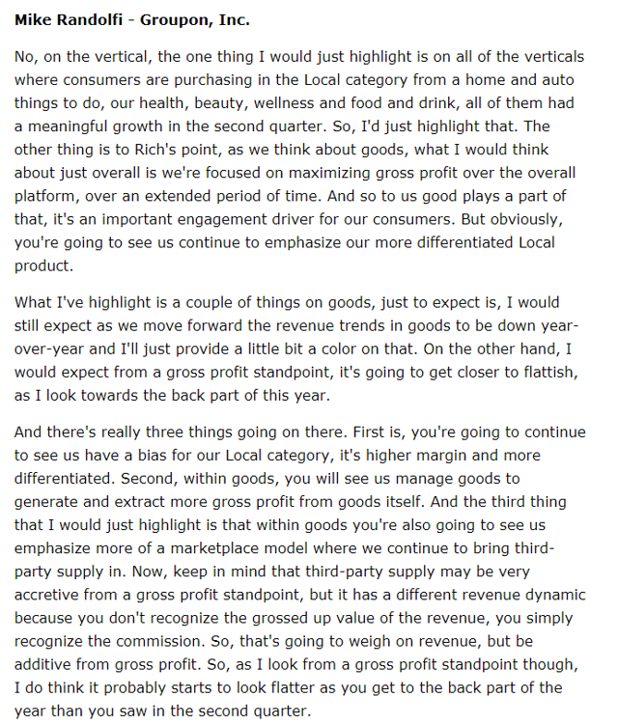Click 'maximizing gross profit over the overall'
618x725 pixels.
[432, 173]
